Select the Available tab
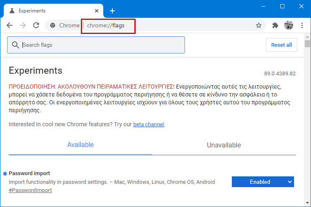The width and height of the screenshot is (311, 207). [x=80, y=145]
